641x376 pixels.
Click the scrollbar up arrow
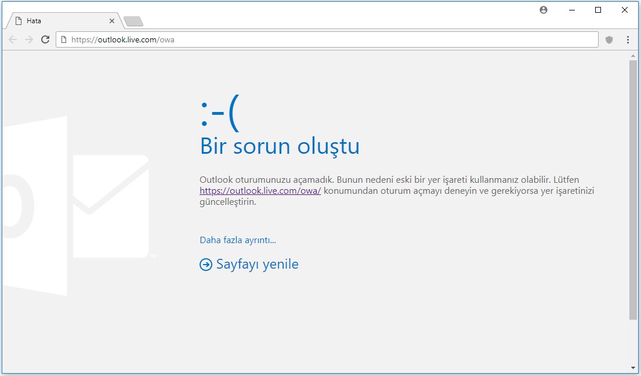[633, 56]
